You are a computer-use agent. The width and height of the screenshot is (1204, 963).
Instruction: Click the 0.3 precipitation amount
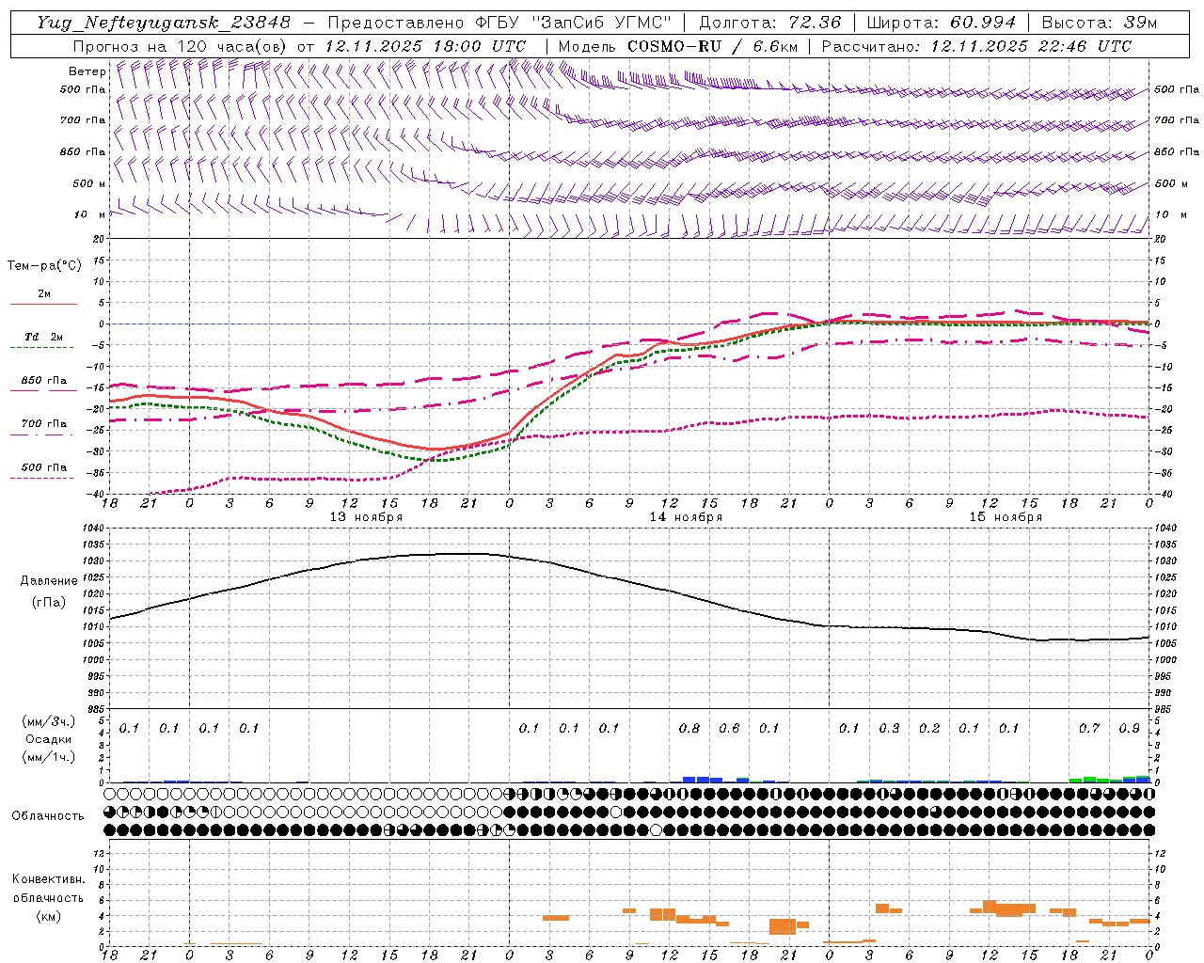(889, 728)
